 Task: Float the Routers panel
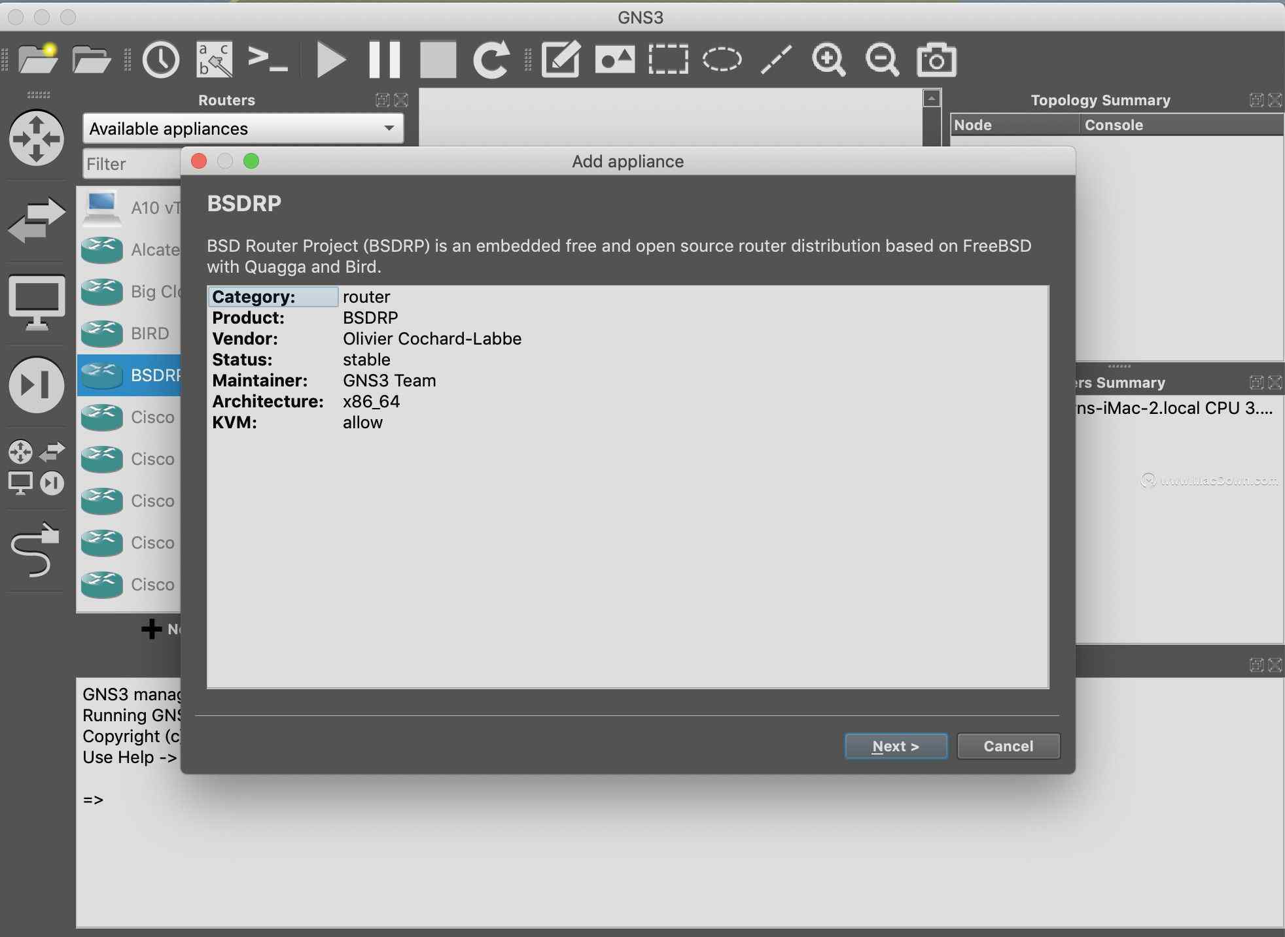383,100
